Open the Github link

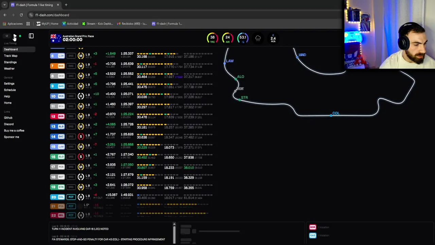click(8, 118)
